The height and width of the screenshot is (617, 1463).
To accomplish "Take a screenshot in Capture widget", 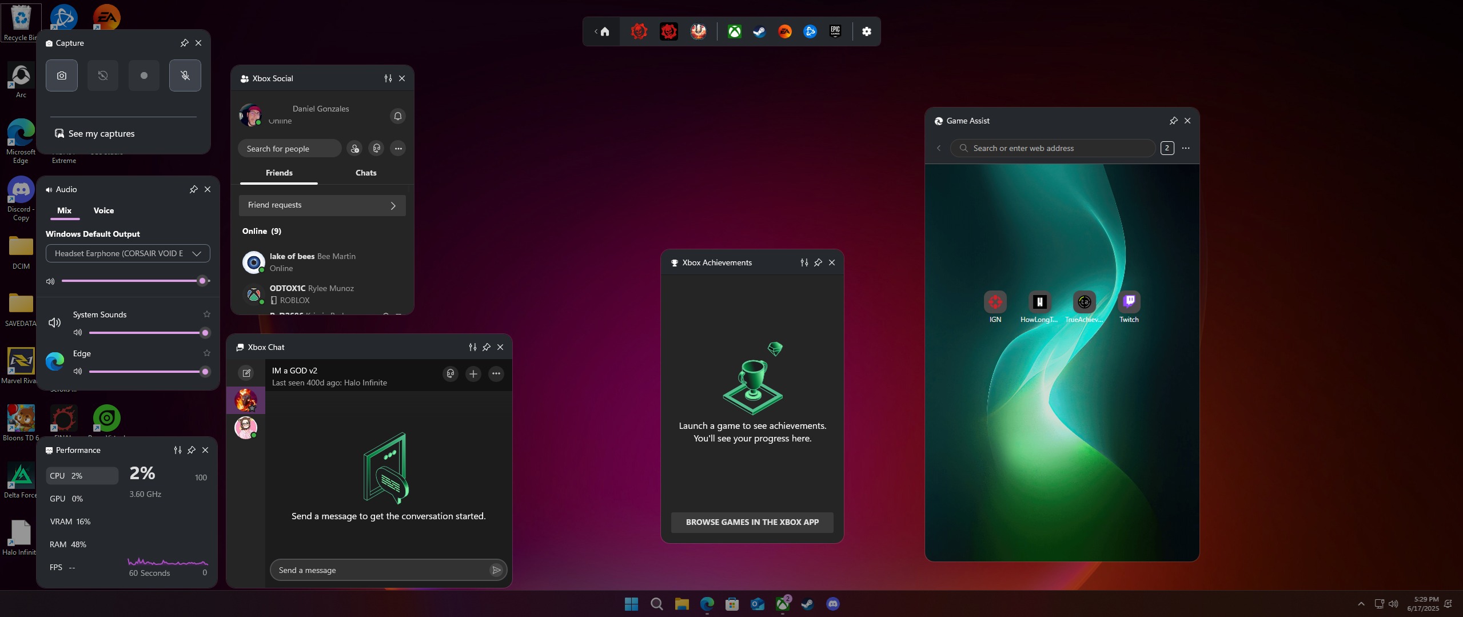I will click(x=62, y=75).
